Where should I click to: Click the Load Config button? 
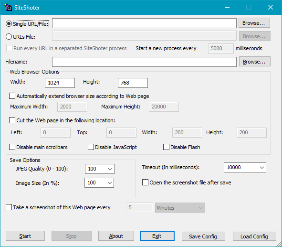[254, 236]
